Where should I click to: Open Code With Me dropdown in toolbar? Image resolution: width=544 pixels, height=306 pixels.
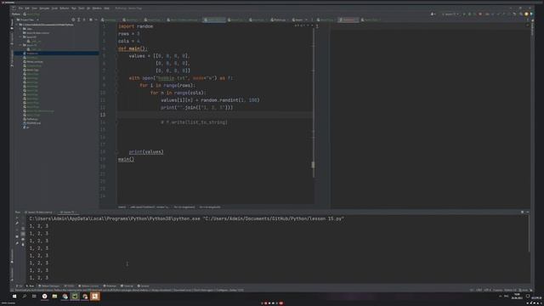point(433,14)
